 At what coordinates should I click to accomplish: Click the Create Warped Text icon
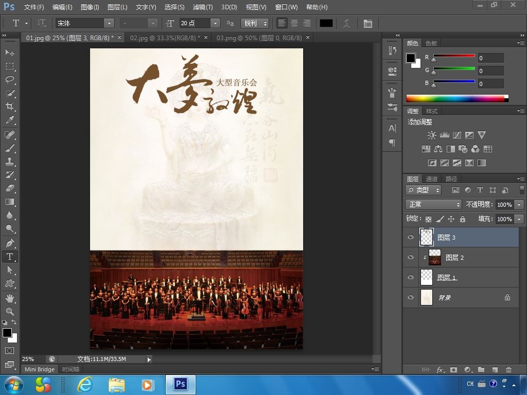pos(346,23)
